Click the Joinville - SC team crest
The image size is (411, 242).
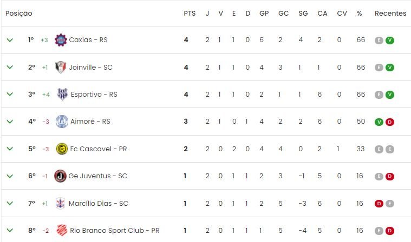(61, 67)
